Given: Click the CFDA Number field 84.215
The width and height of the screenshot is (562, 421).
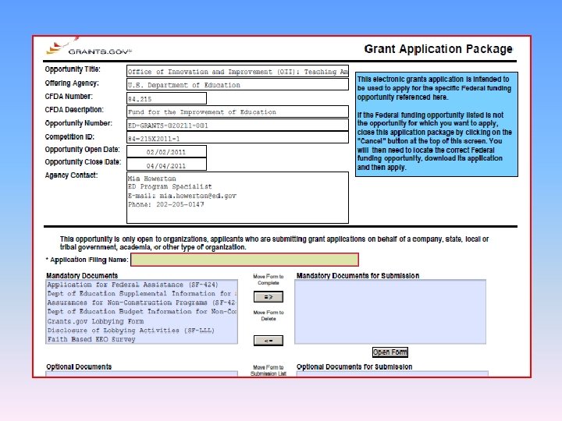Looking at the screenshot, I should [x=167, y=98].
